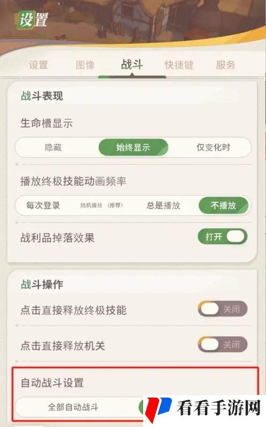Image resolution: width=266 pixels, height=427 pixels.
Task: Go to the 快捷键 tab
Action: click(179, 65)
